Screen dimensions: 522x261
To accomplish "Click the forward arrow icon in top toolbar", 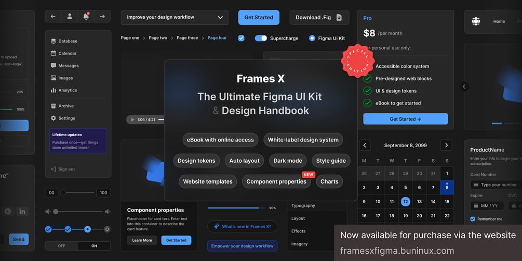I will tap(102, 16).
